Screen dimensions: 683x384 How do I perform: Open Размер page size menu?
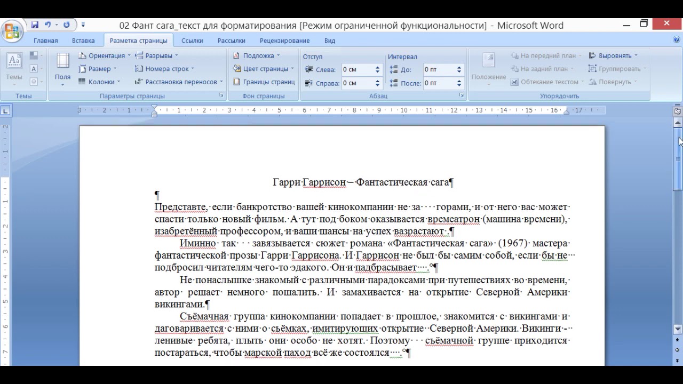pyautogui.click(x=98, y=69)
